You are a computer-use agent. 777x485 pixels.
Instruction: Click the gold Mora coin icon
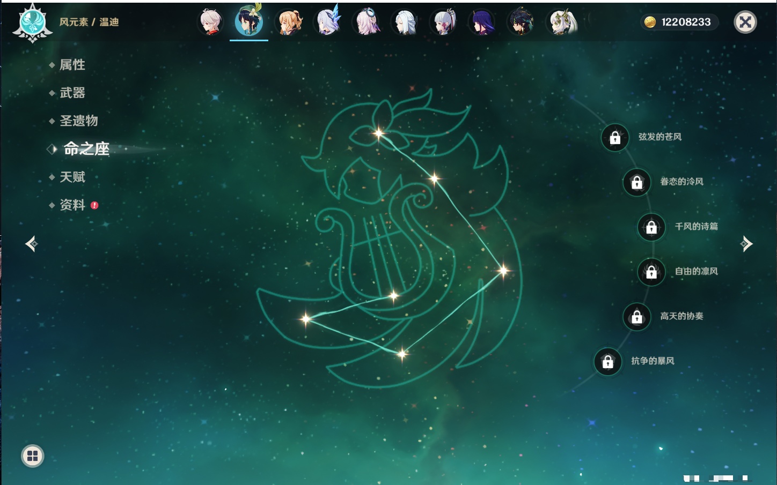coord(650,22)
